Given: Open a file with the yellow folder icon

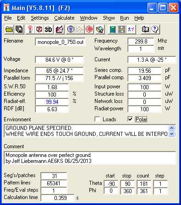Looking at the screenshot, I should pyautogui.click(x=9, y=29).
